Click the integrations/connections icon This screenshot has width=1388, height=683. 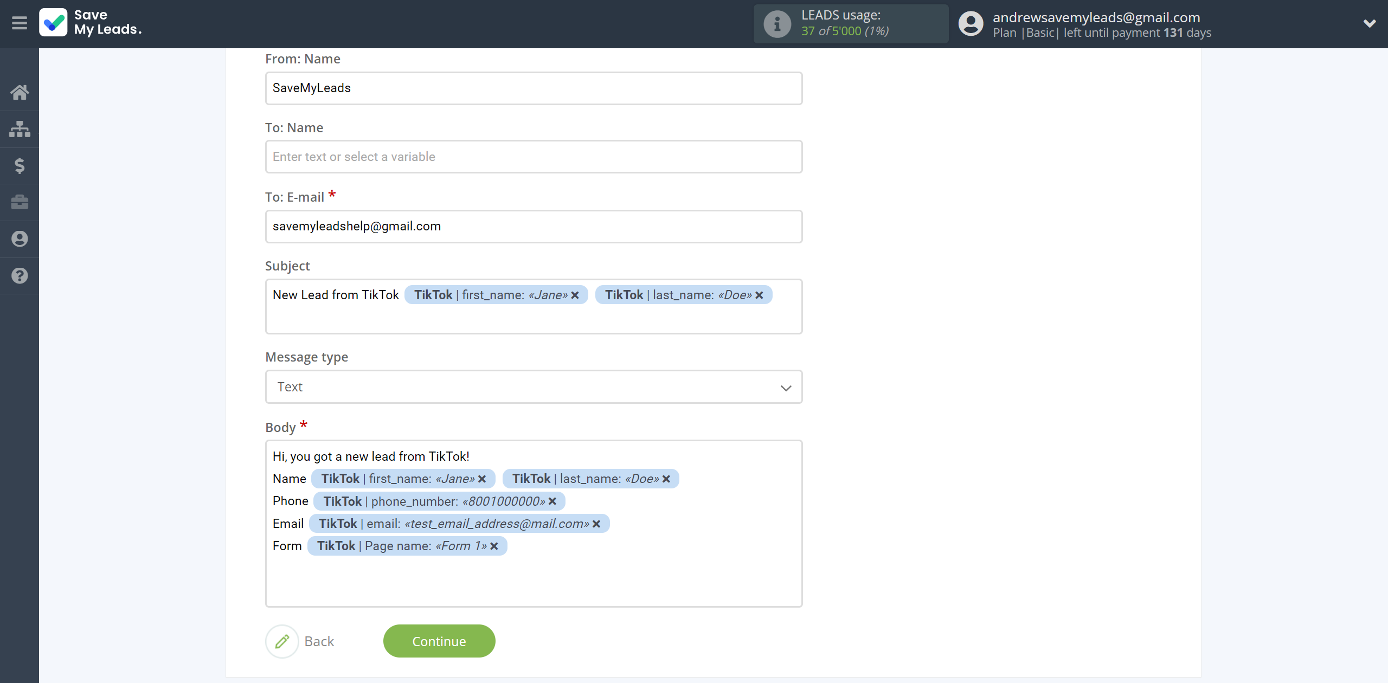point(20,127)
